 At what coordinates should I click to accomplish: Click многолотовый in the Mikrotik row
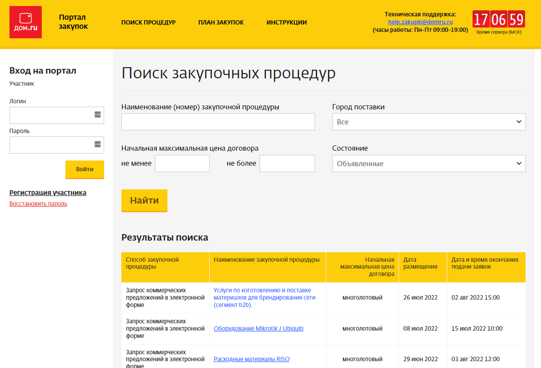[362, 328]
